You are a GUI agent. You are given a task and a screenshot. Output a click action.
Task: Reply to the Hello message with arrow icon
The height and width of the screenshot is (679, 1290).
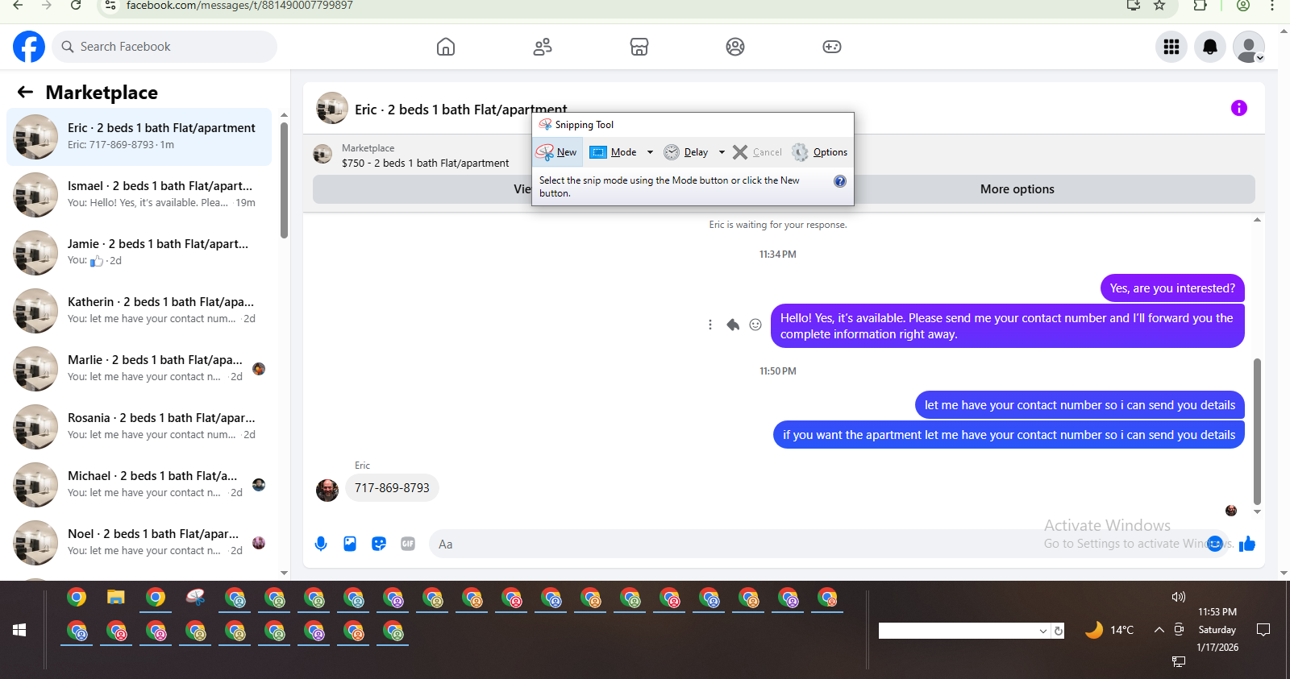733,325
